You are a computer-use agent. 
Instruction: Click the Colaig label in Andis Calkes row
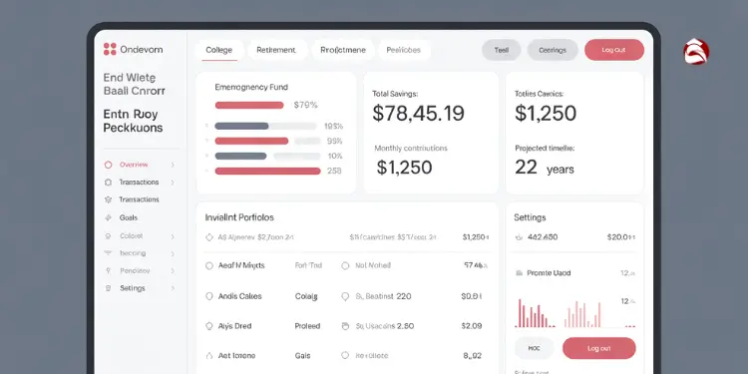[306, 296]
